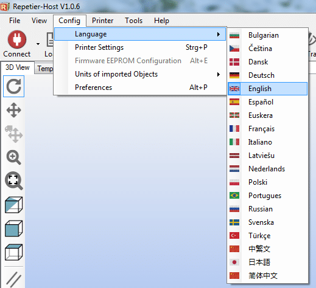Click the zoom in magnifier icon

[13, 157]
